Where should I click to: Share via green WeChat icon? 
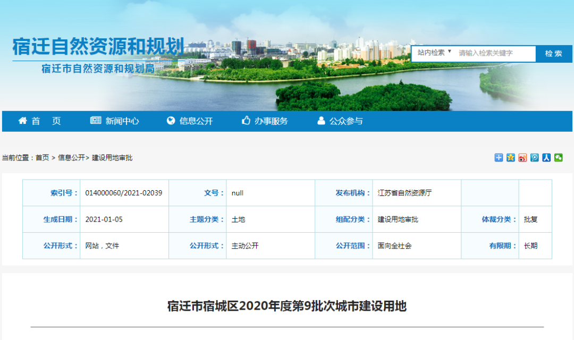click(x=558, y=158)
